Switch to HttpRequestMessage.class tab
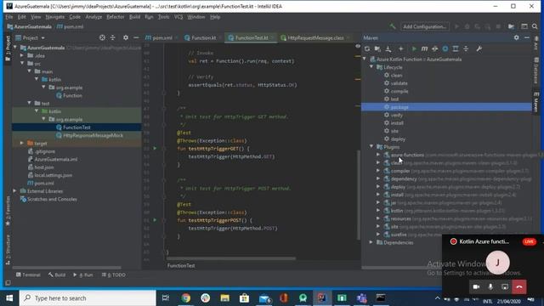This screenshot has height=306, width=544. point(315,37)
